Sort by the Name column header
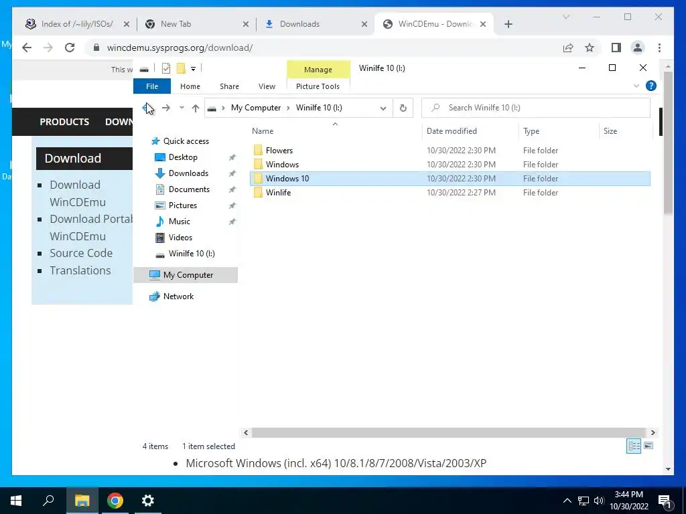The image size is (686, 514). [335, 131]
